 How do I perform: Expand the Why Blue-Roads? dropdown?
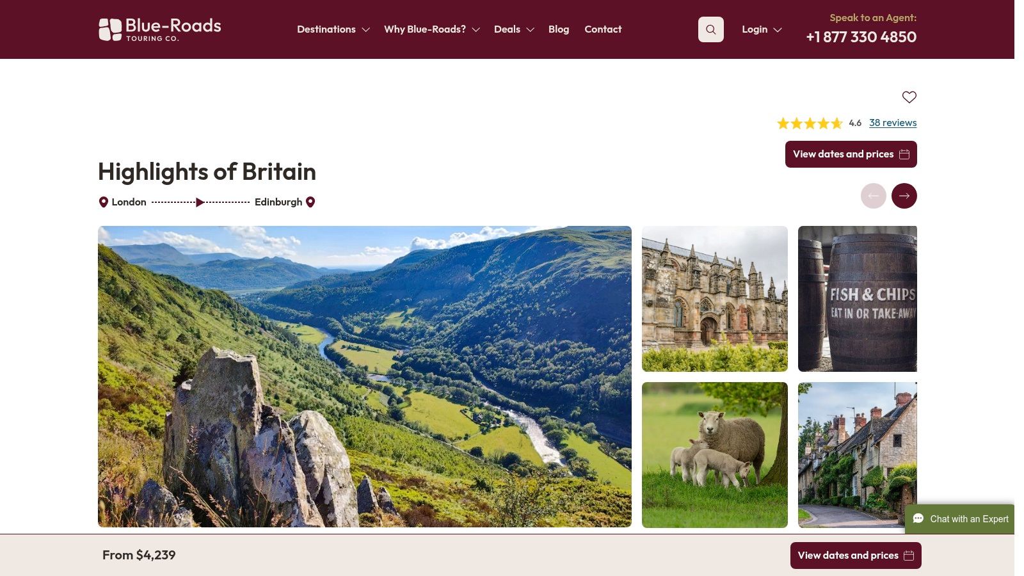(432, 29)
